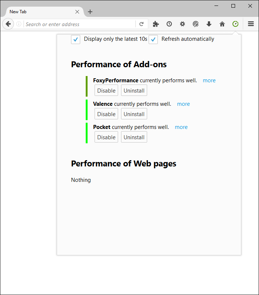The image size is (259, 295).
Task: Open the hamburger menu
Action: [x=251, y=24]
